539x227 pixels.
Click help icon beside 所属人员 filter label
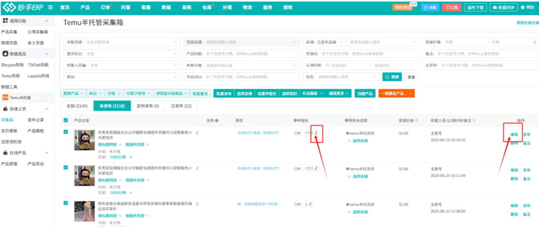coord(84,65)
